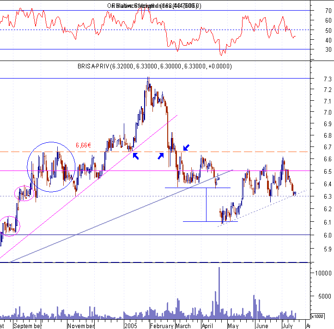Image resolution: width=334 pixels, height=329 pixels.
Task: Click the 10000 volume axis label
Action: tap(323, 273)
